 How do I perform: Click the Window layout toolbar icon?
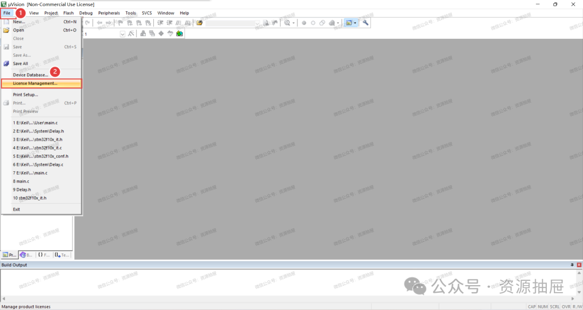tap(349, 23)
